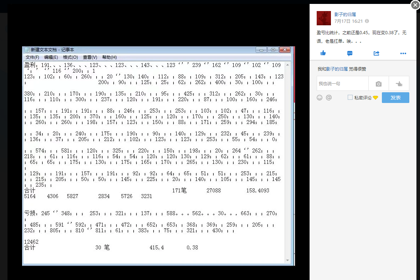Click the yellow diamond VIP icon
Image resolution: width=420 pixels, height=280 pixels.
click(x=375, y=98)
